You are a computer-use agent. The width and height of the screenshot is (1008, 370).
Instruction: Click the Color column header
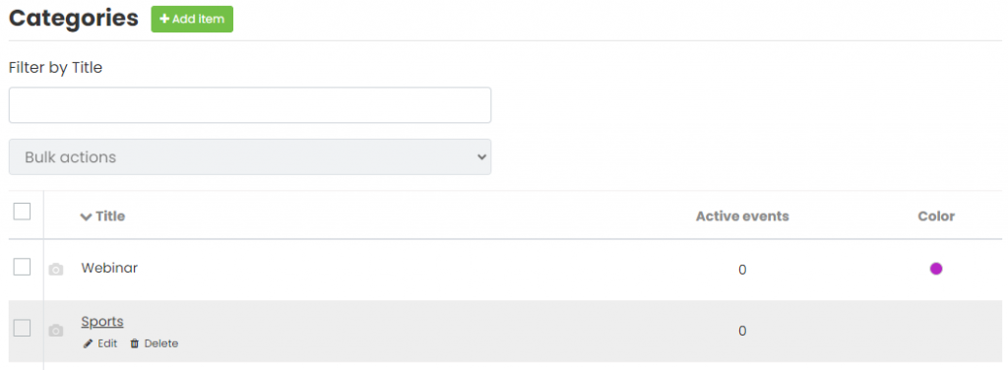point(936,216)
